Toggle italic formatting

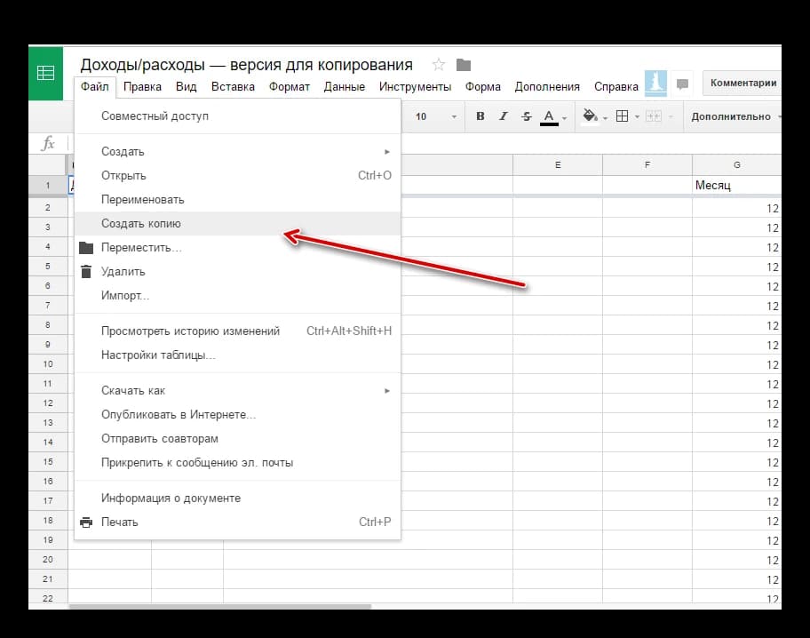pos(504,116)
